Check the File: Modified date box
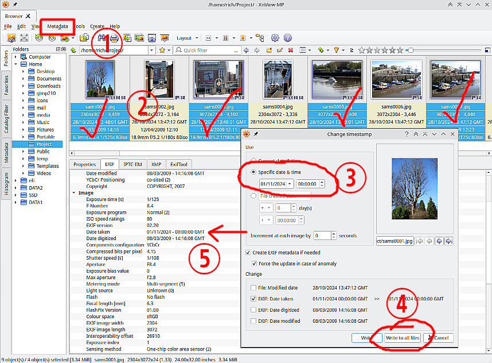The height and width of the screenshot is (363, 492). 254,288
